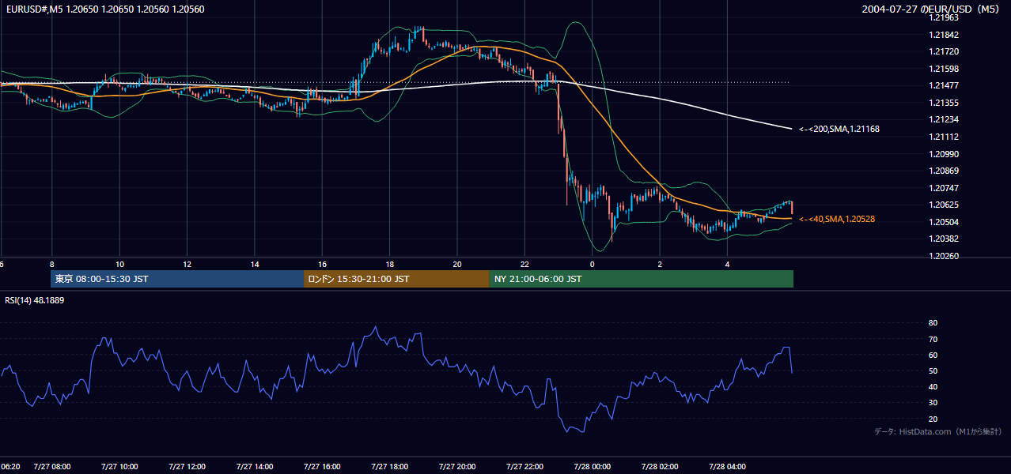Click price axis value 1.21112

pos(943,137)
